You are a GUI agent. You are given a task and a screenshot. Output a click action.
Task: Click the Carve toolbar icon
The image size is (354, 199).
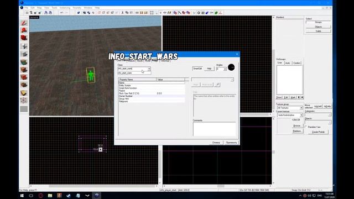[x=79, y=13]
